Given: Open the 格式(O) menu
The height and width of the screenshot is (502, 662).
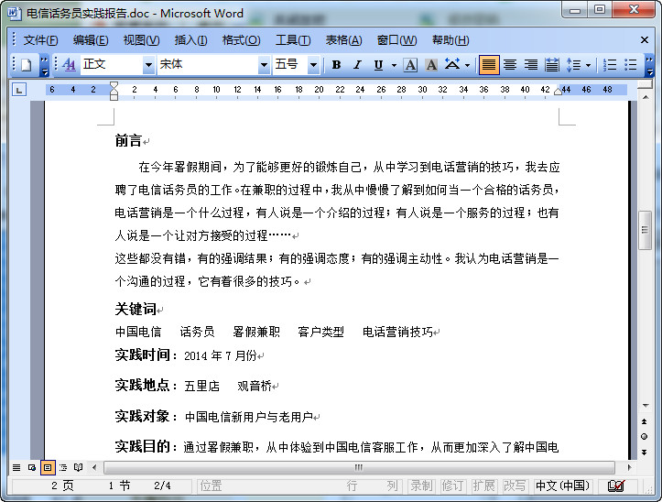Looking at the screenshot, I should (241, 40).
